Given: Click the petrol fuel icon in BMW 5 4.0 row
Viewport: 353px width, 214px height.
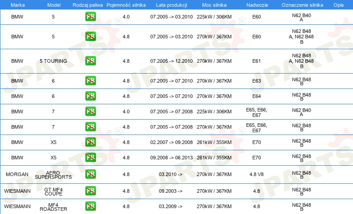Looking at the screenshot, I should 90,17.
